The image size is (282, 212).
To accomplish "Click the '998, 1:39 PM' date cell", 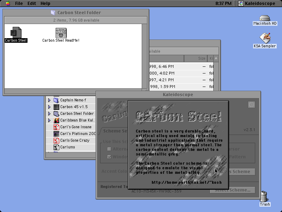I will pos(162,87).
